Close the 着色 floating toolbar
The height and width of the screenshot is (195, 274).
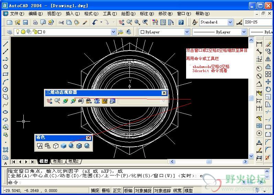pos(89,138)
